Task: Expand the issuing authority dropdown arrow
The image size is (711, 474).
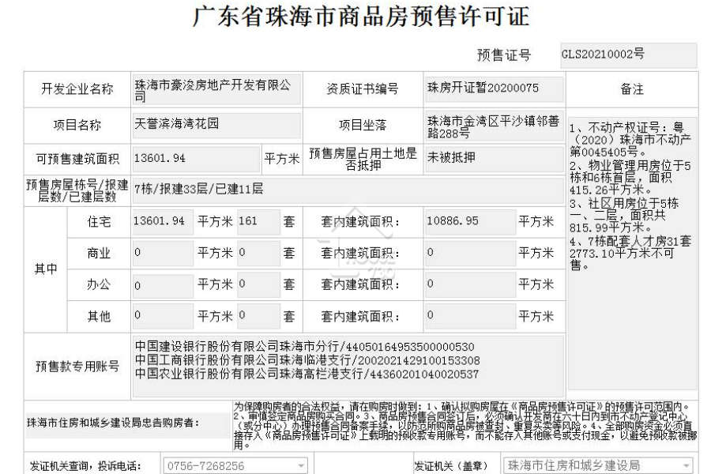Action: (687, 466)
